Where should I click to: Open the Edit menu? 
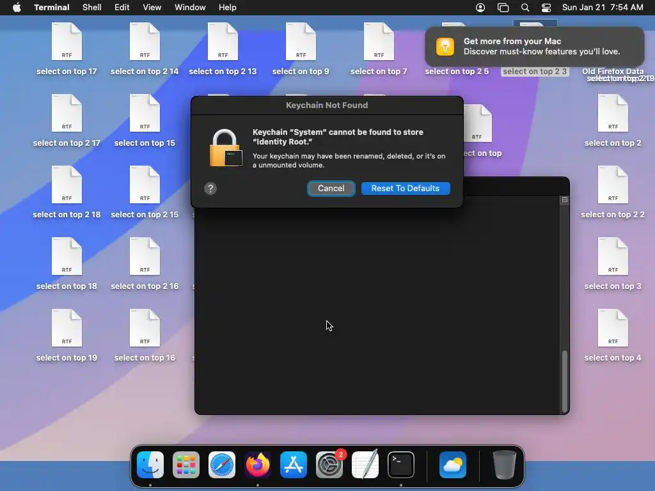(122, 8)
